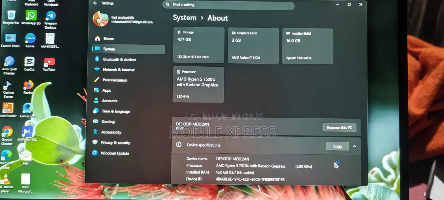
Task: Click "Speed: 5500 MT/s" text
Action: point(299,58)
